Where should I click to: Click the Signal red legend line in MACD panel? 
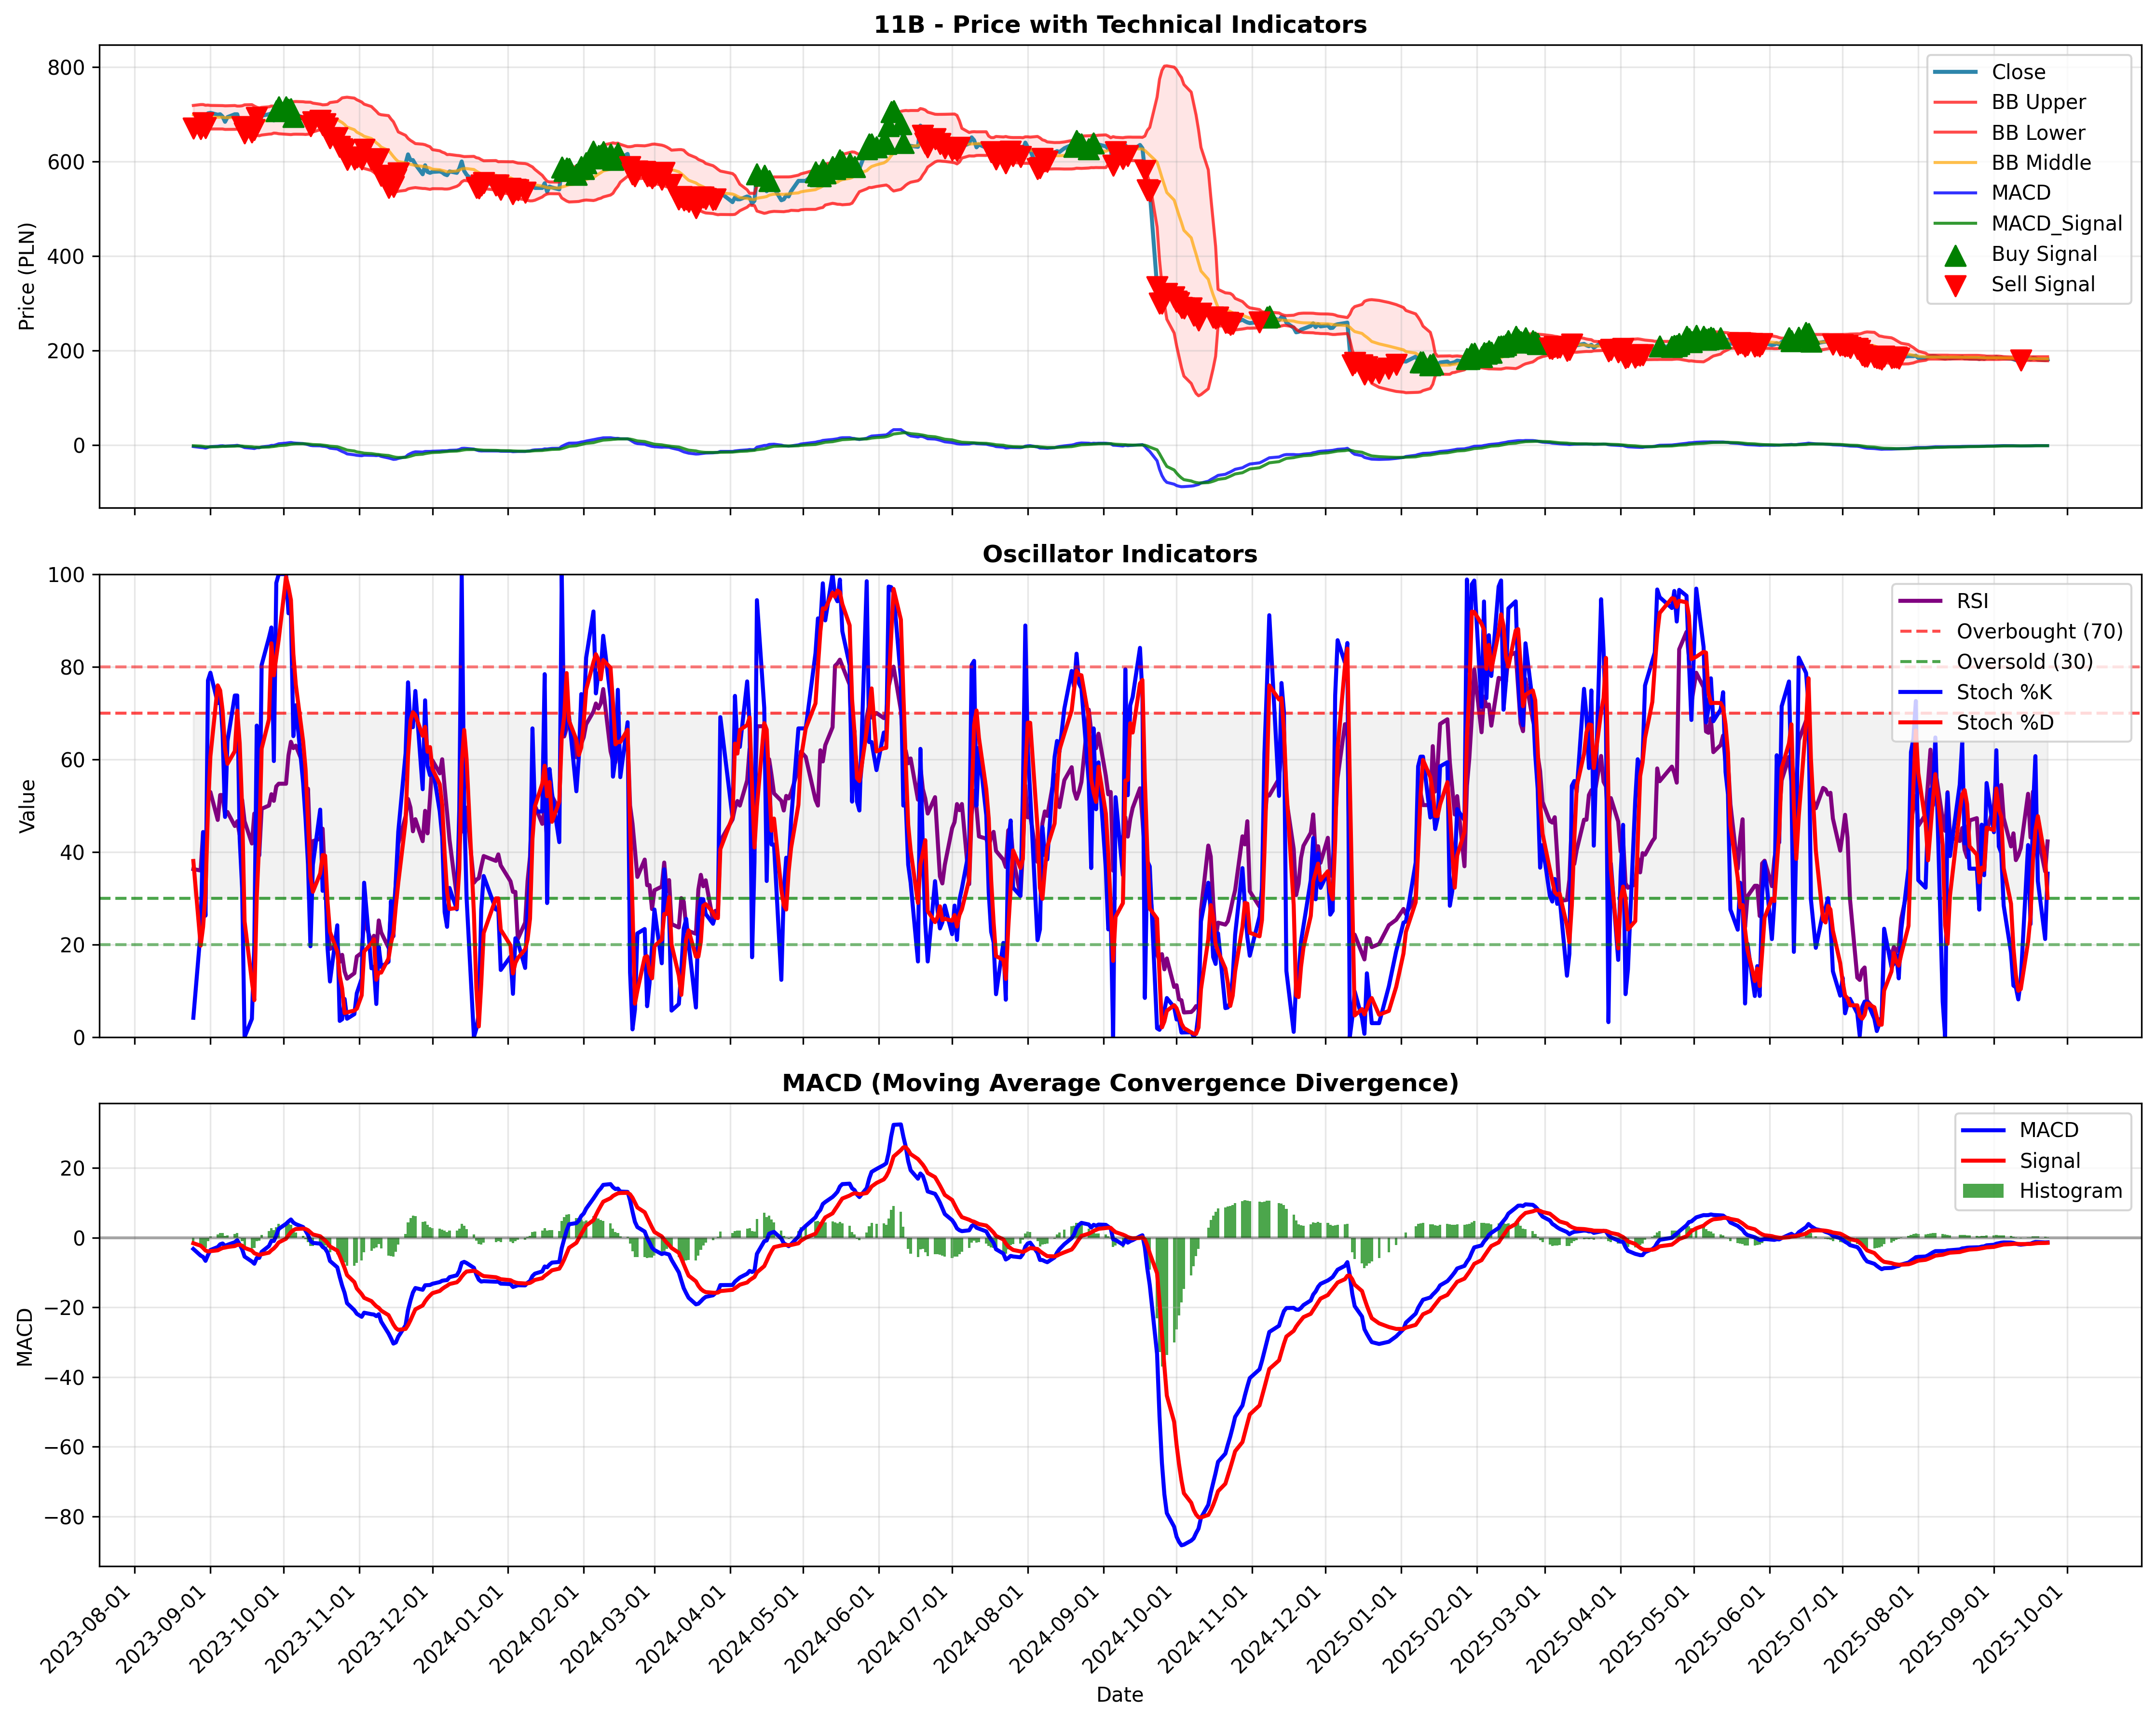tap(1983, 1161)
